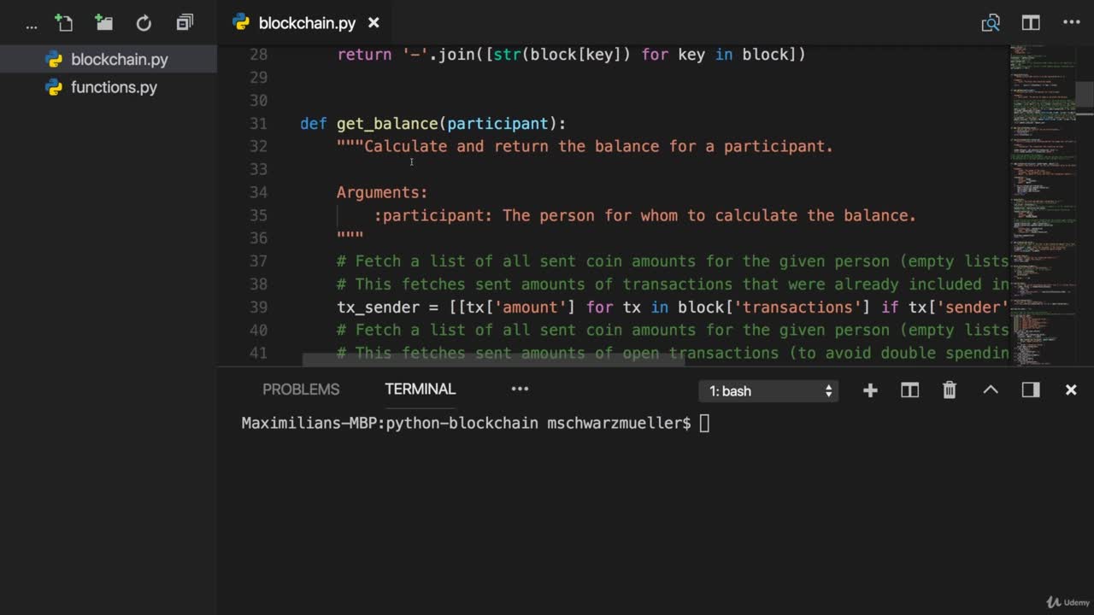This screenshot has height=615, width=1094.
Task: Split the editor side by side
Action: (x=1031, y=23)
